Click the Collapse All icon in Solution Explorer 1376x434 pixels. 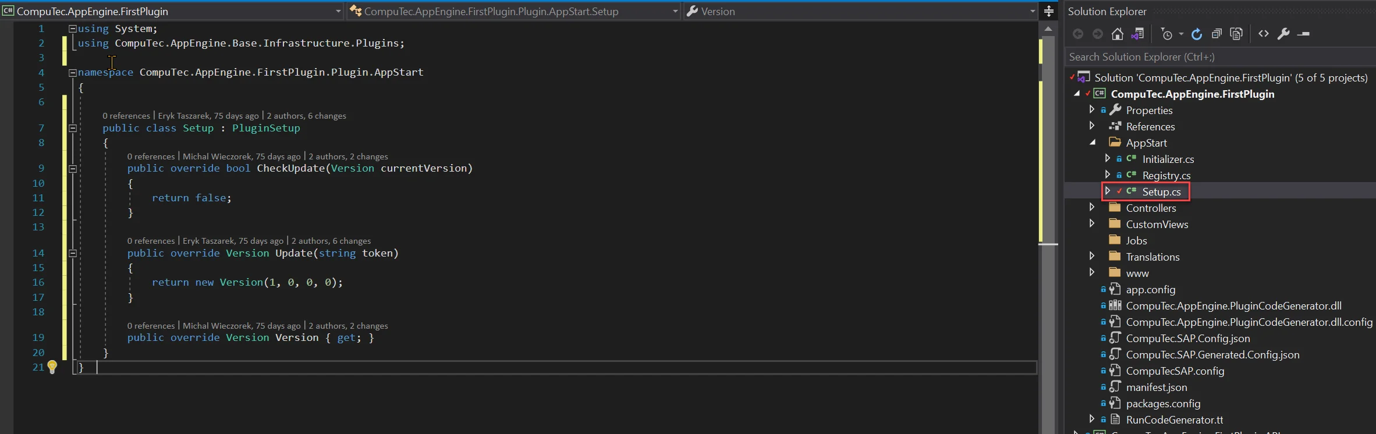click(1217, 34)
